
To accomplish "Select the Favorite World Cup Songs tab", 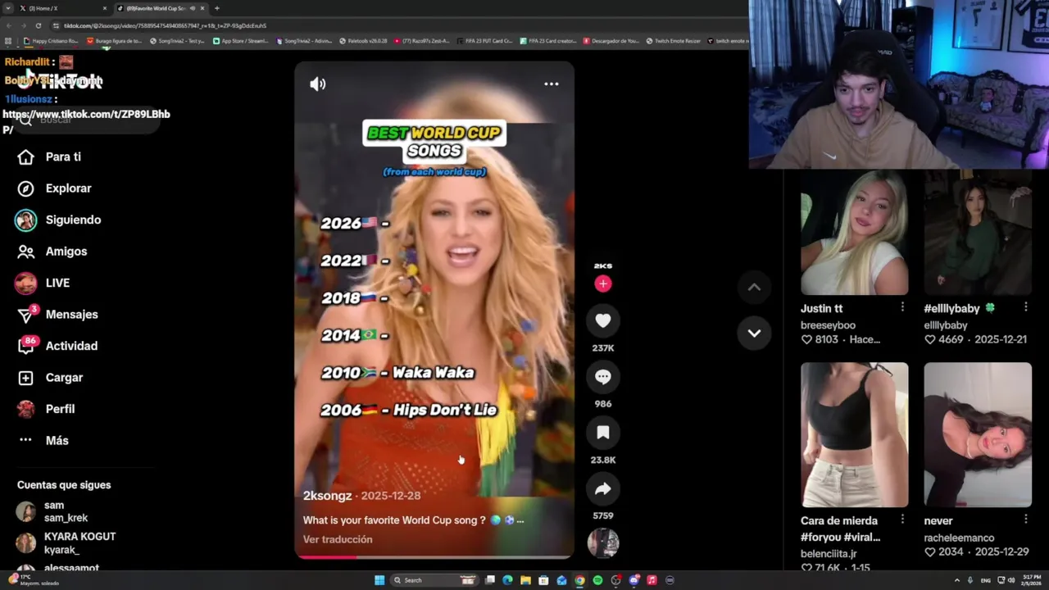I will click(x=160, y=8).
